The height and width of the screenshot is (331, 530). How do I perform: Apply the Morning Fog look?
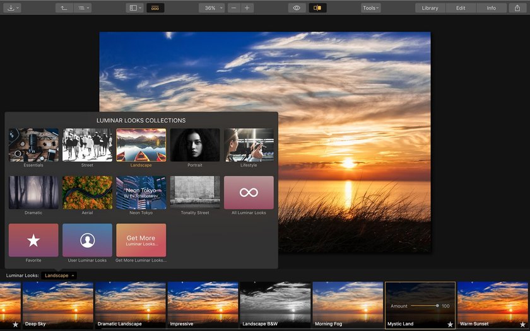click(348, 305)
